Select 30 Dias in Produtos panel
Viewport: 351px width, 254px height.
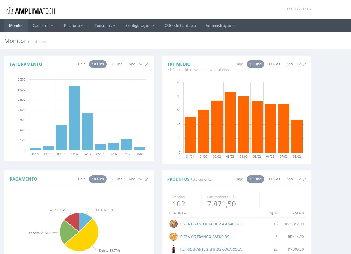point(274,179)
